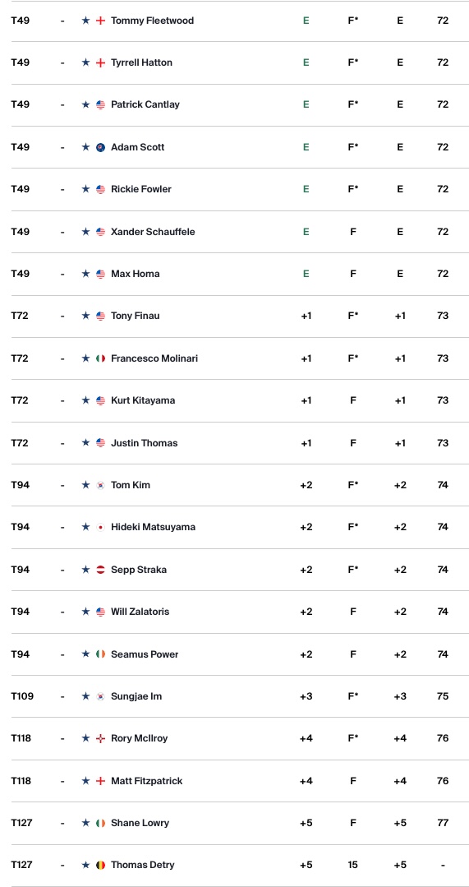Open Xander Schauffele's player row
Viewport: 469px width, 887px height.
tap(235, 232)
